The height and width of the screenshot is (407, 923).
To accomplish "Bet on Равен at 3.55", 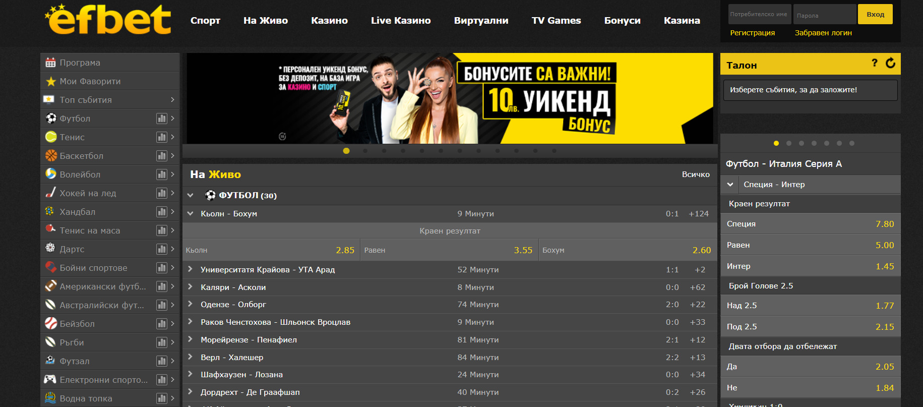I will pyautogui.click(x=450, y=250).
